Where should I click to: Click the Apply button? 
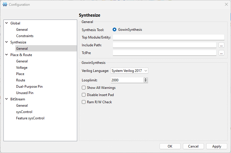[217, 146]
